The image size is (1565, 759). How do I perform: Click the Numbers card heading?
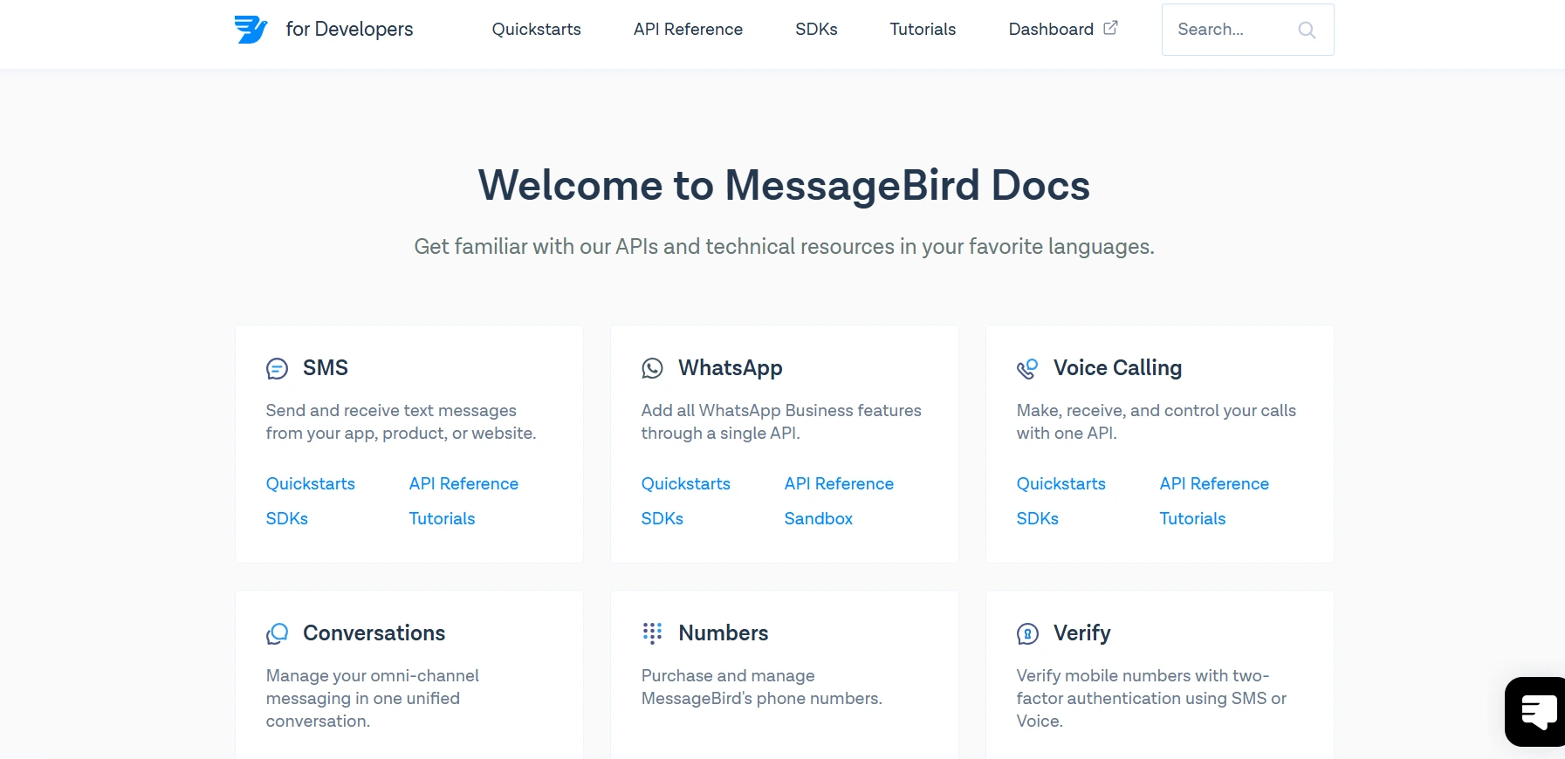[723, 633]
